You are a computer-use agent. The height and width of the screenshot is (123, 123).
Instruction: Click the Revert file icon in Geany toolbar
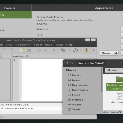click(22, 50)
